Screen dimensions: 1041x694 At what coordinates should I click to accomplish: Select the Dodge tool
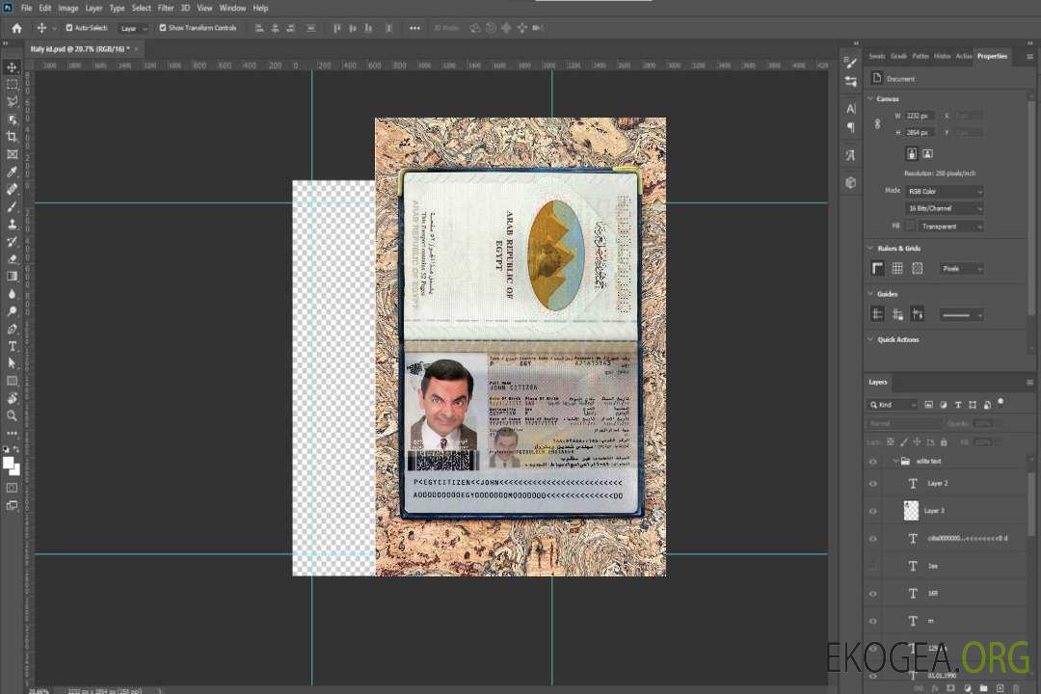pos(12,311)
